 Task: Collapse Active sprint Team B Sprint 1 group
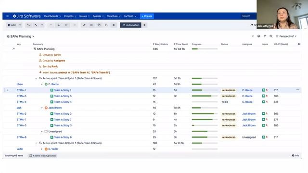[x=36, y=143]
